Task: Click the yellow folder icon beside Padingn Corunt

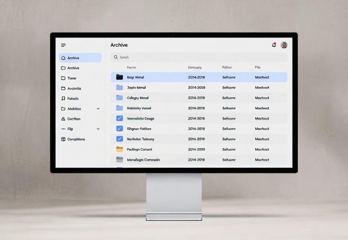Action: tap(119, 149)
